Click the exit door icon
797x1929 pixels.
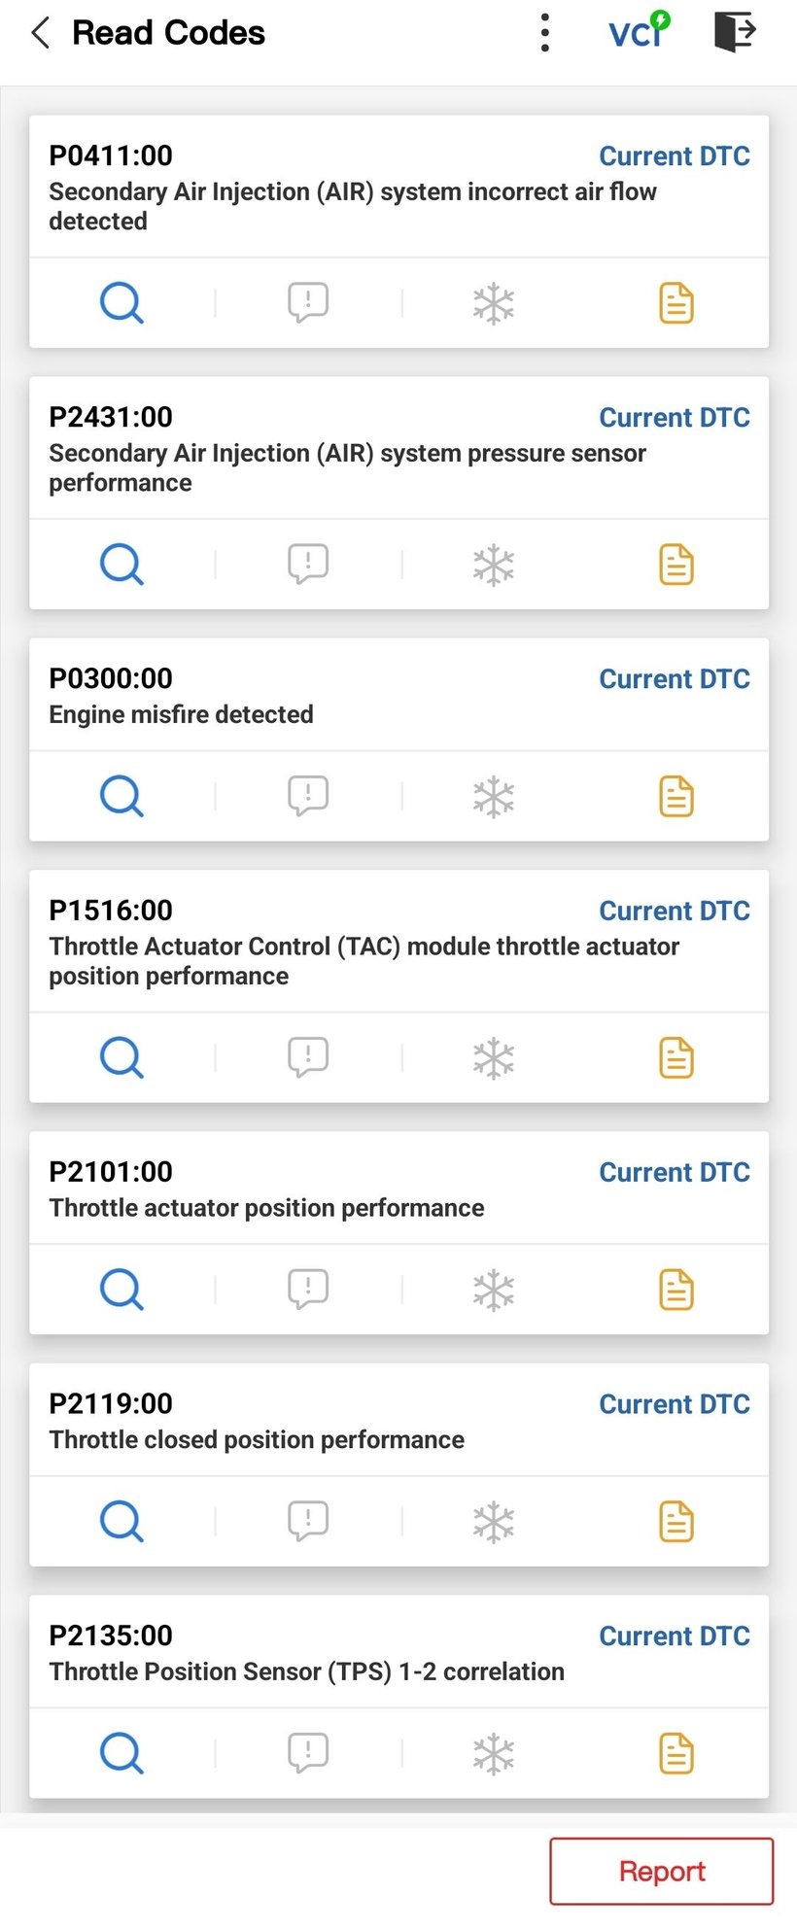(x=735, y=32)
